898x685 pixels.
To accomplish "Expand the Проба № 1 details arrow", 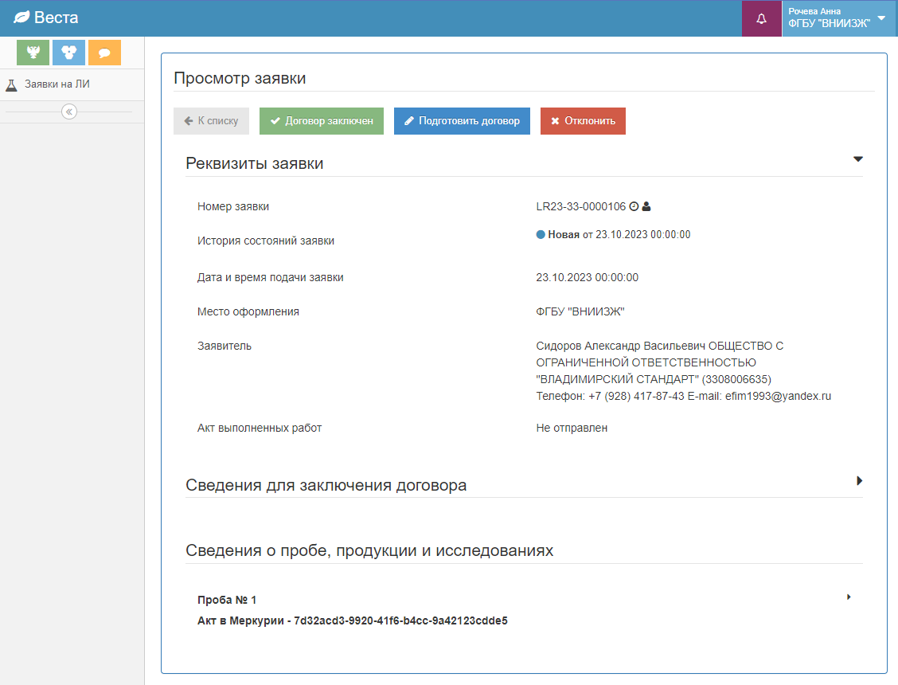I will click(x=849, y=597).
